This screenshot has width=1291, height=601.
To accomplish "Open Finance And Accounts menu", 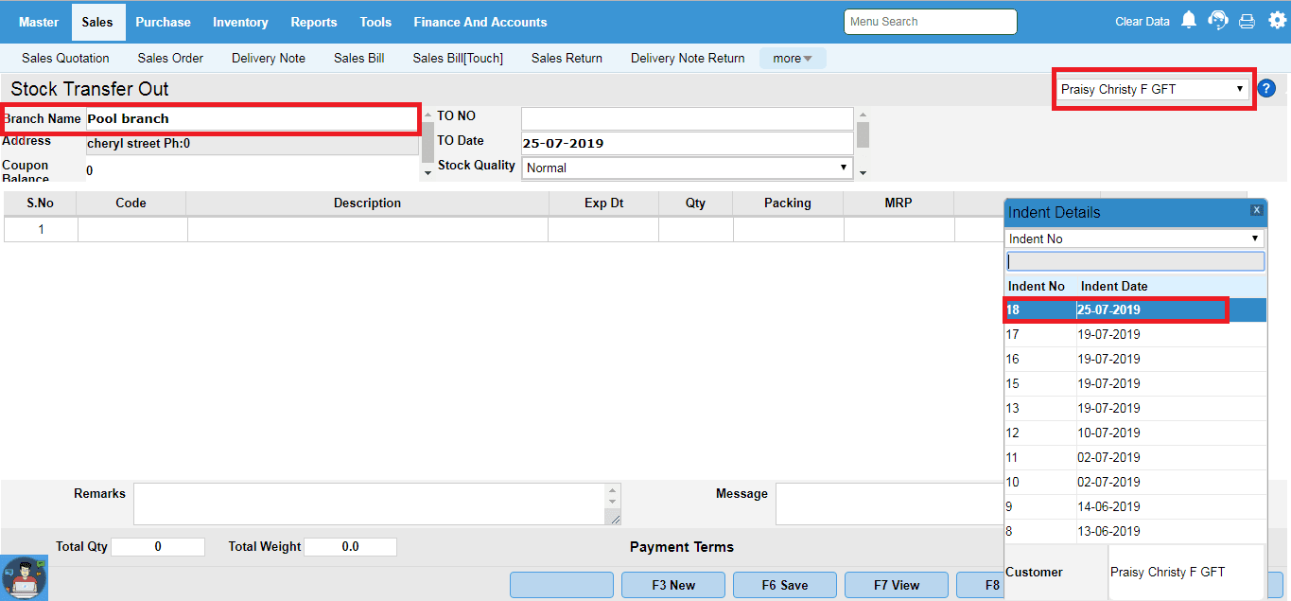I will [x=480, y=22].
